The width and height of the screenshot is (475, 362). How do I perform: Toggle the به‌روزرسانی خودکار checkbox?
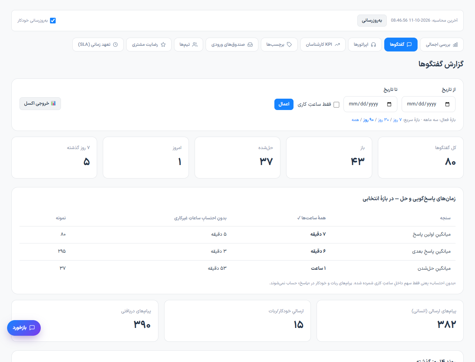click(53, 21)
